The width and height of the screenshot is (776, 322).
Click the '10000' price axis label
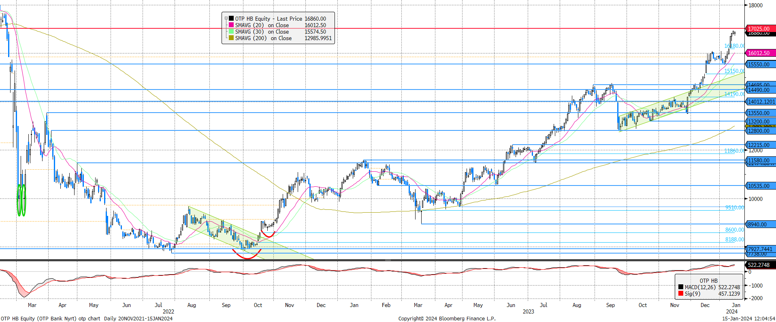tap(755, 199)
